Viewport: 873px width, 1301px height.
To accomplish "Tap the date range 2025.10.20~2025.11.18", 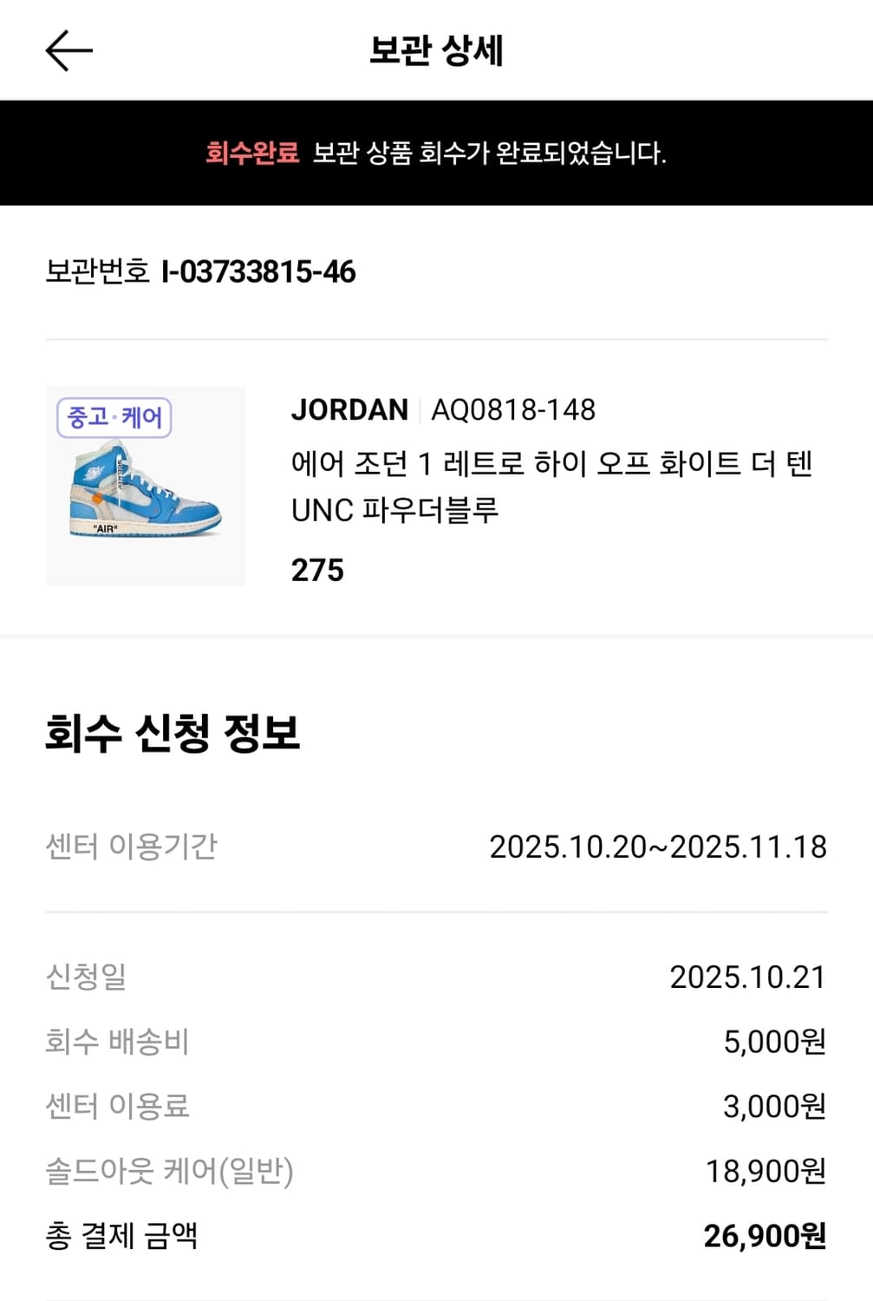I will [x=657, y=847].
